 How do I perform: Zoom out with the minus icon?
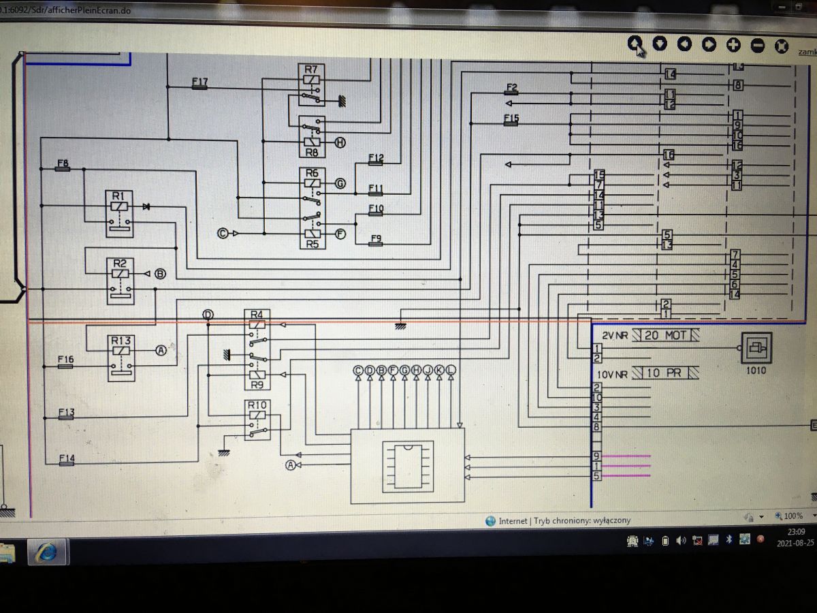pyautogui.click(x=758, y=46)
